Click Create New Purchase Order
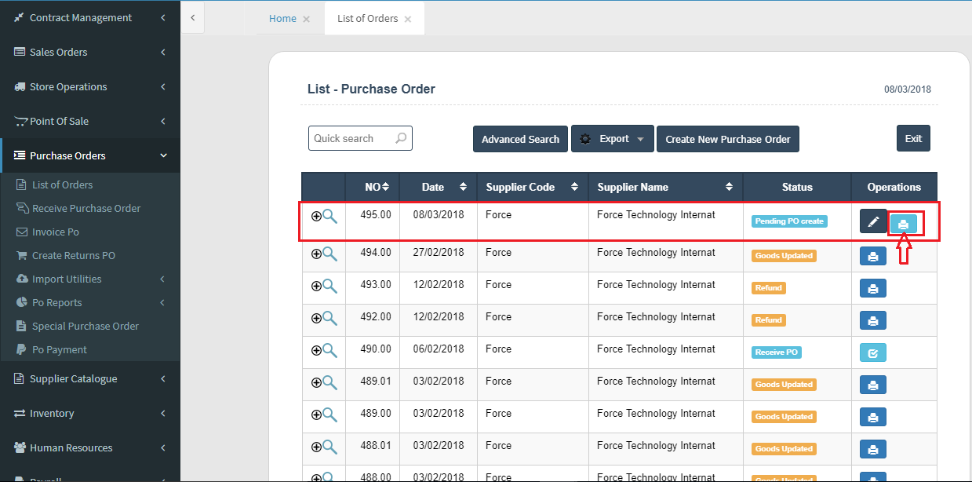The width and height of the screenshot is (972, 482). [x=727, y=139]
